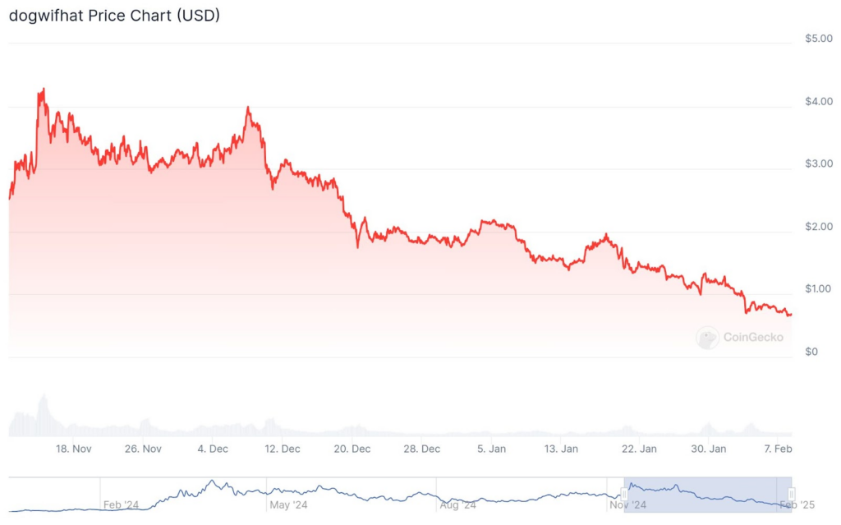Click Aug '24 in the navigator timeline
The height and width of the screenshot is (525, 841).
456,504
